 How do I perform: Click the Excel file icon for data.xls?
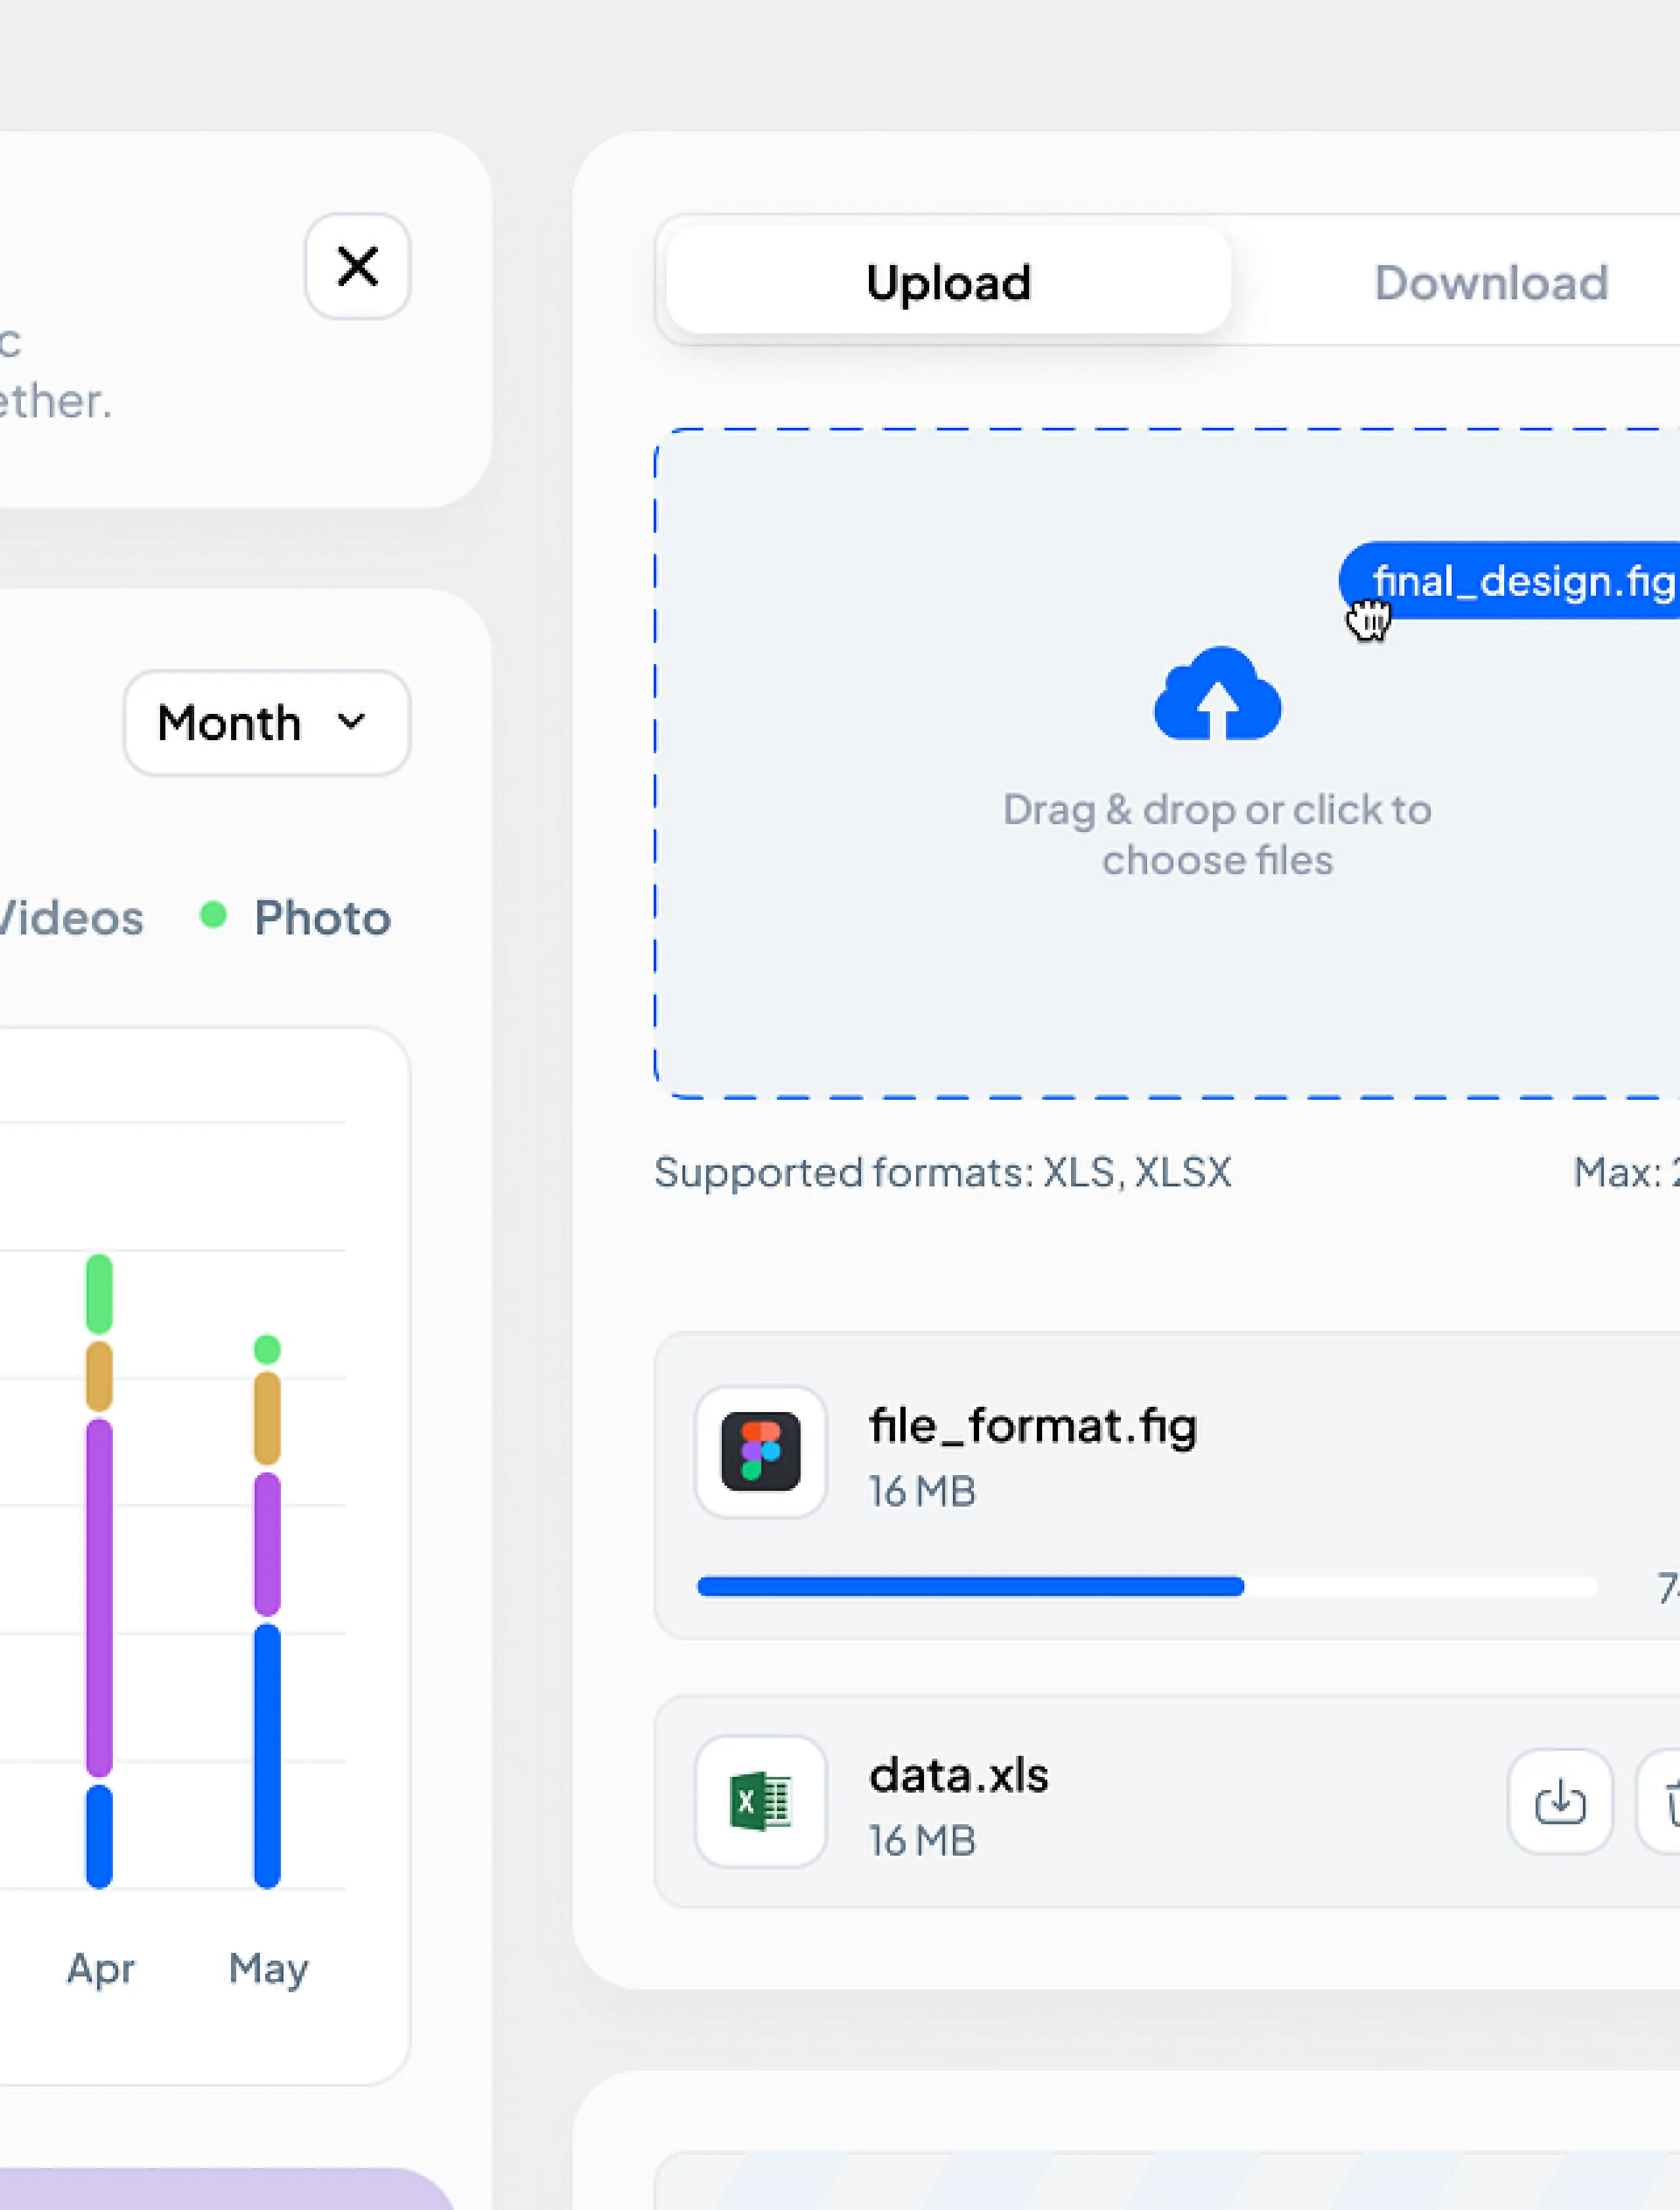click(x=760, y=1801)
